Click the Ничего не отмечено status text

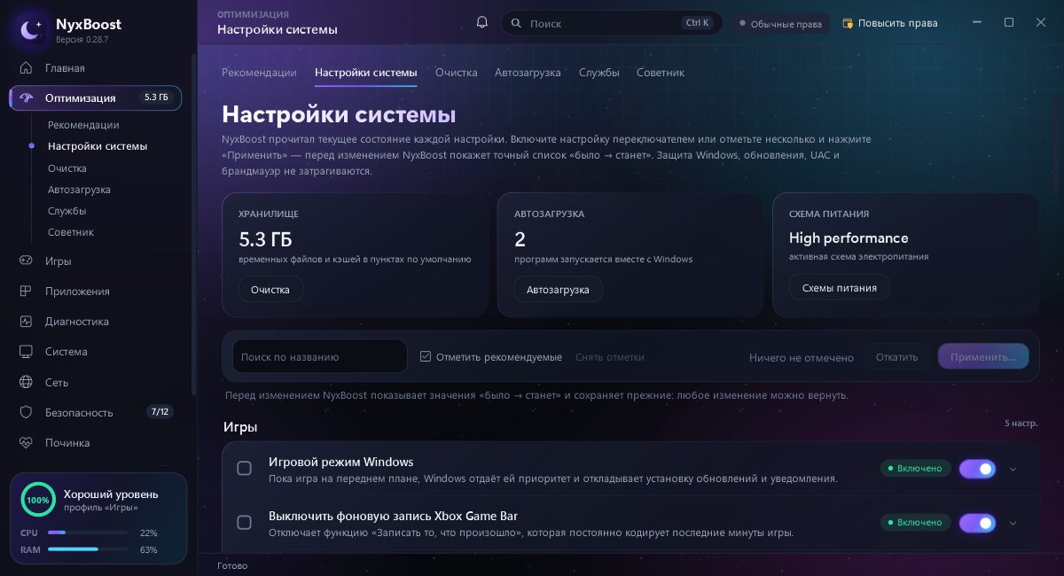tap(802, 358)
